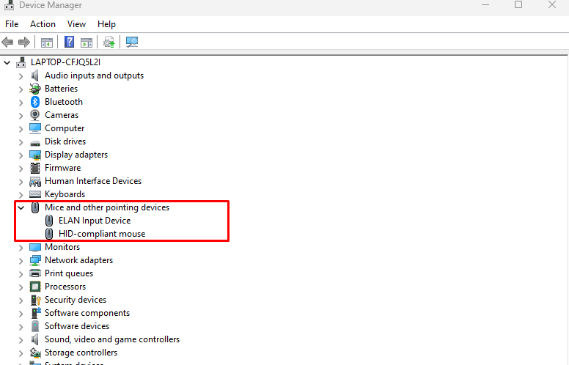Image resolution: width=569 pixels, height=365 pixels.
Task: Click the Show/Hide console tree toolbar icon
Action: click(47, 43)
